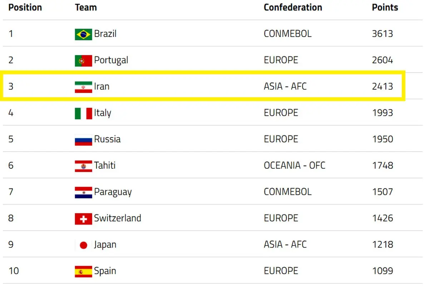The height and width of the screenshot is (286, 429).
Task: Sort by the Team column header
Action: (x=86, y=8)
